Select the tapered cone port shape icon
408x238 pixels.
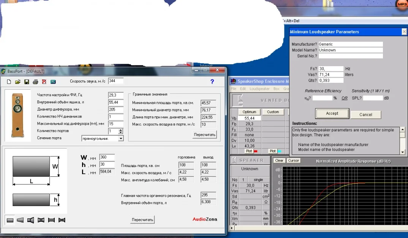pos(20,220)
